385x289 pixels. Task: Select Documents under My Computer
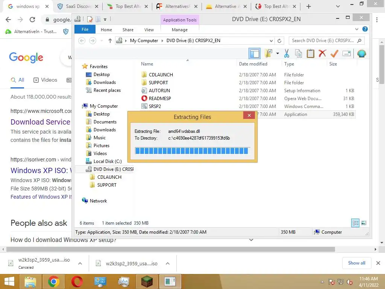105,122
